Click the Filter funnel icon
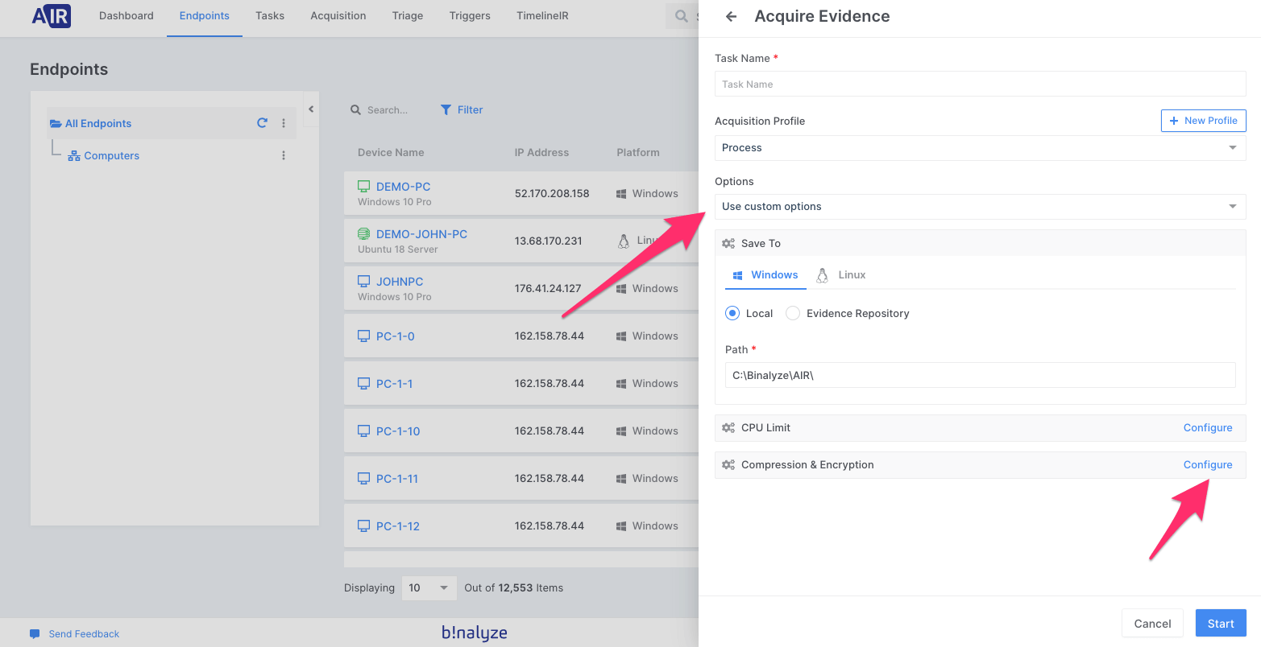 click(446, 110)
